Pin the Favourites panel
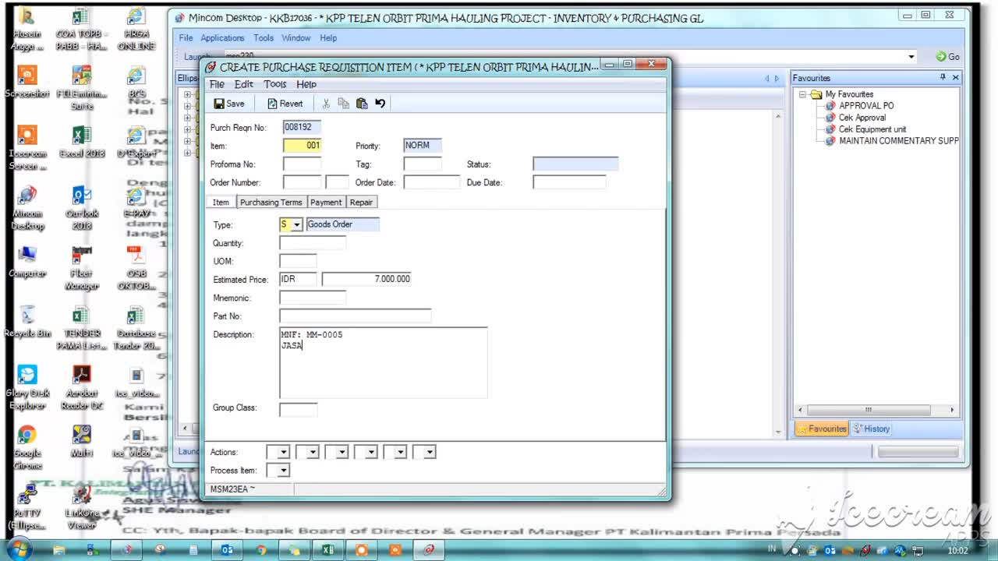Image resolution: width=998 pixels, height=561 pixels. point(943,77)
